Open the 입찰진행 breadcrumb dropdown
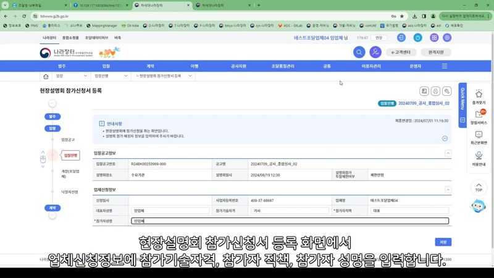This screenshot has width=494, height=278. pos(111,76)
